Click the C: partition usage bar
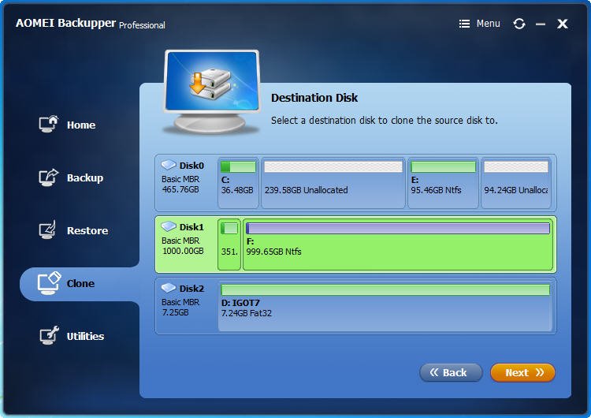The width and height of the screenshot is (591, 418). point(238,166)
